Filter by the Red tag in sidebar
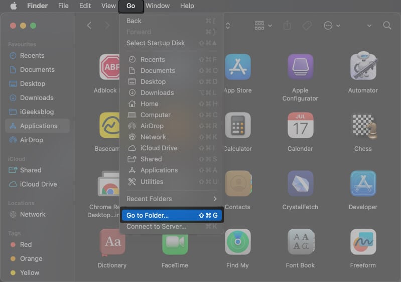Screen dimensions: 401x282 click(x=37, y=245)
